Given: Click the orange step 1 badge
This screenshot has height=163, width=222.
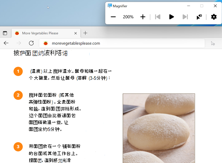Looking at the screenshot, I should coord(18,71).
